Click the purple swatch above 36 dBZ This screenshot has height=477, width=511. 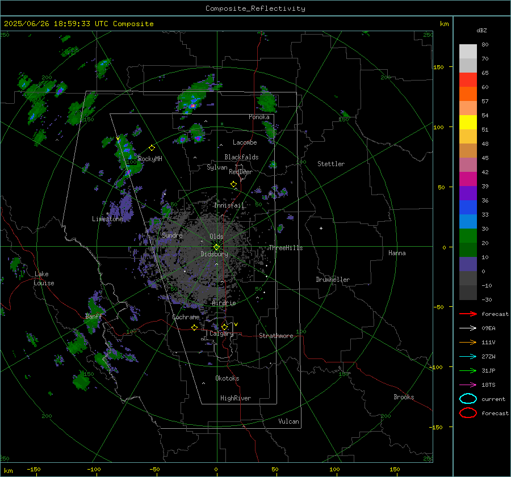coord(468,193)
